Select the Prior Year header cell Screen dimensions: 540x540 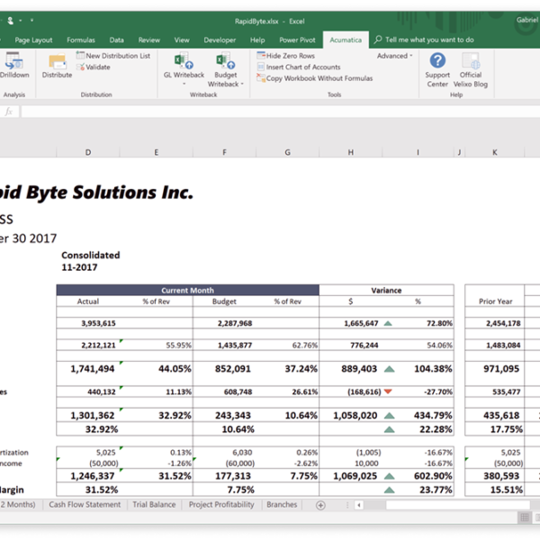point(495,301)
